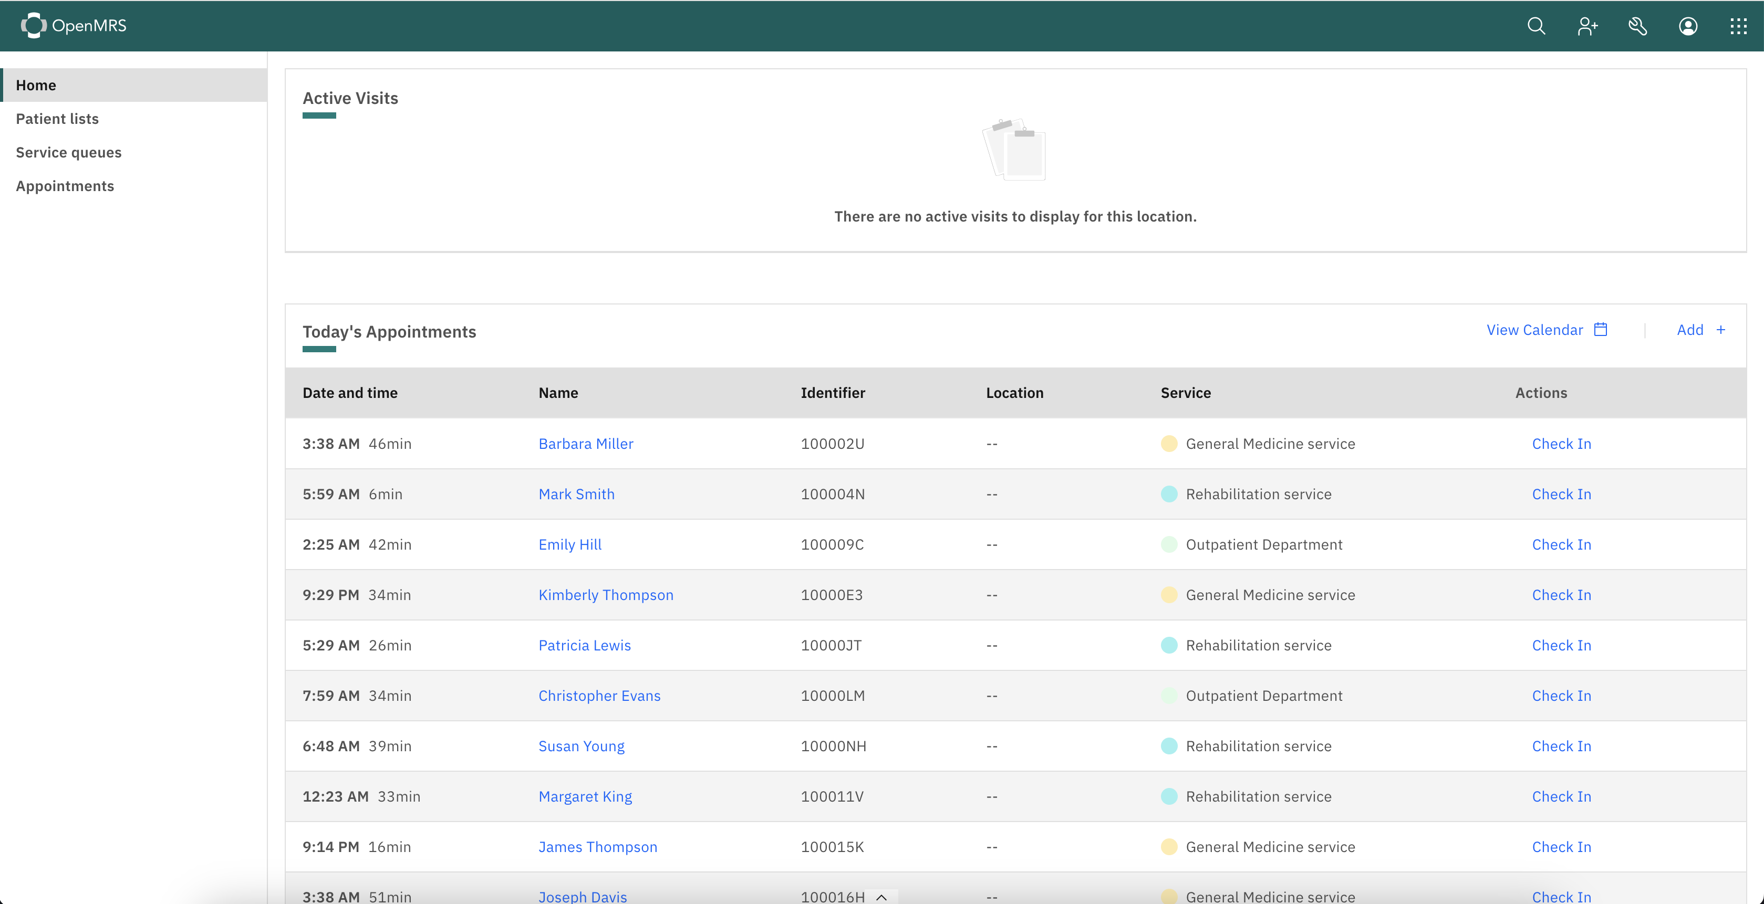Image resolution: width=1764 pixels, height=904 pixels.
Task: Click the Service column header
Action: 1185,393
